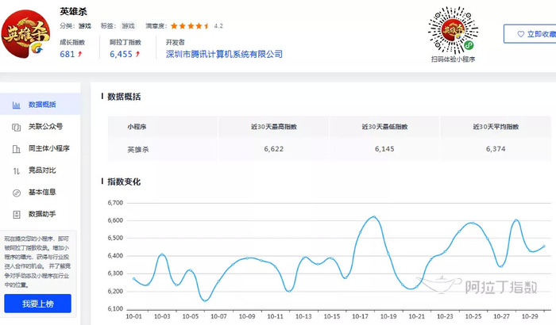Screen dimensions: 556x325
Task: Click the 扫码体验小程序 caption
Action: click(x=454, y=59)
